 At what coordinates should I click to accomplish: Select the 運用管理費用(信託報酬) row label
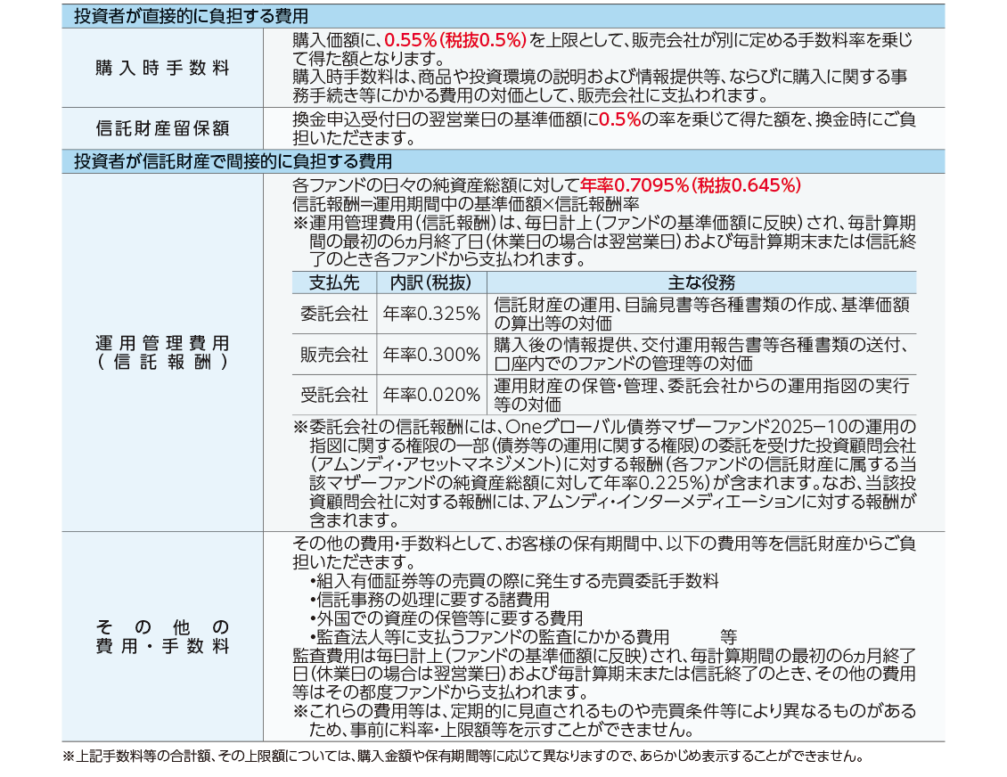pos(162,353)
